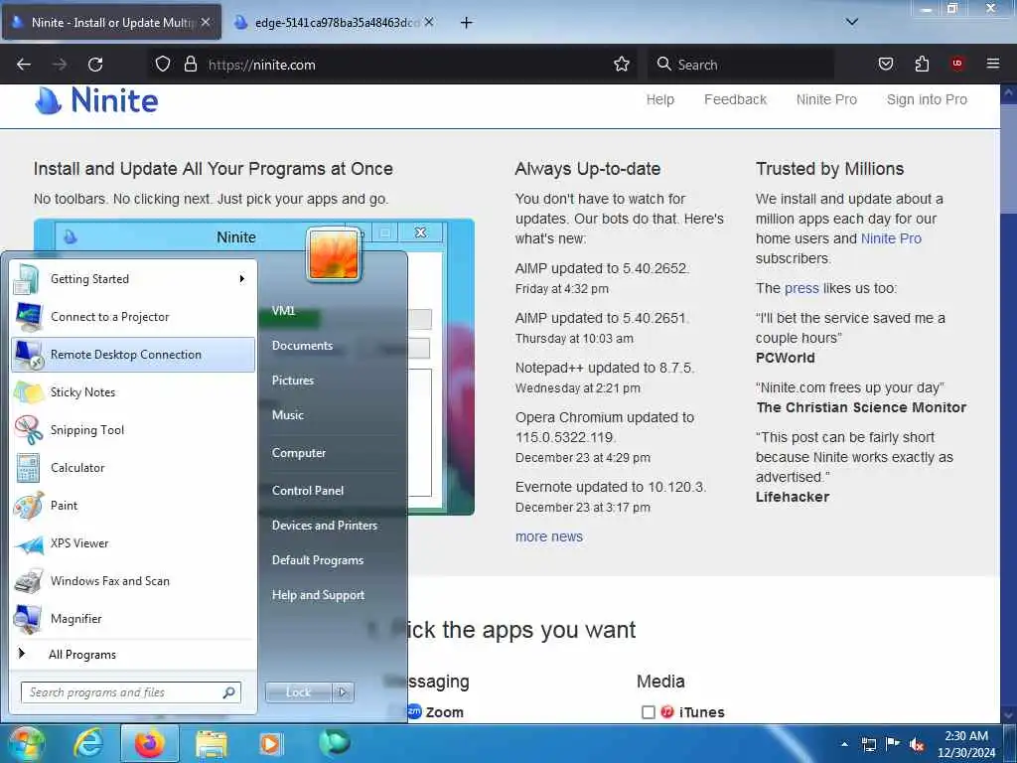Expand the list all tabs chevron
Viewport: 1017px width, 763px height.
(x=852, y=22)
